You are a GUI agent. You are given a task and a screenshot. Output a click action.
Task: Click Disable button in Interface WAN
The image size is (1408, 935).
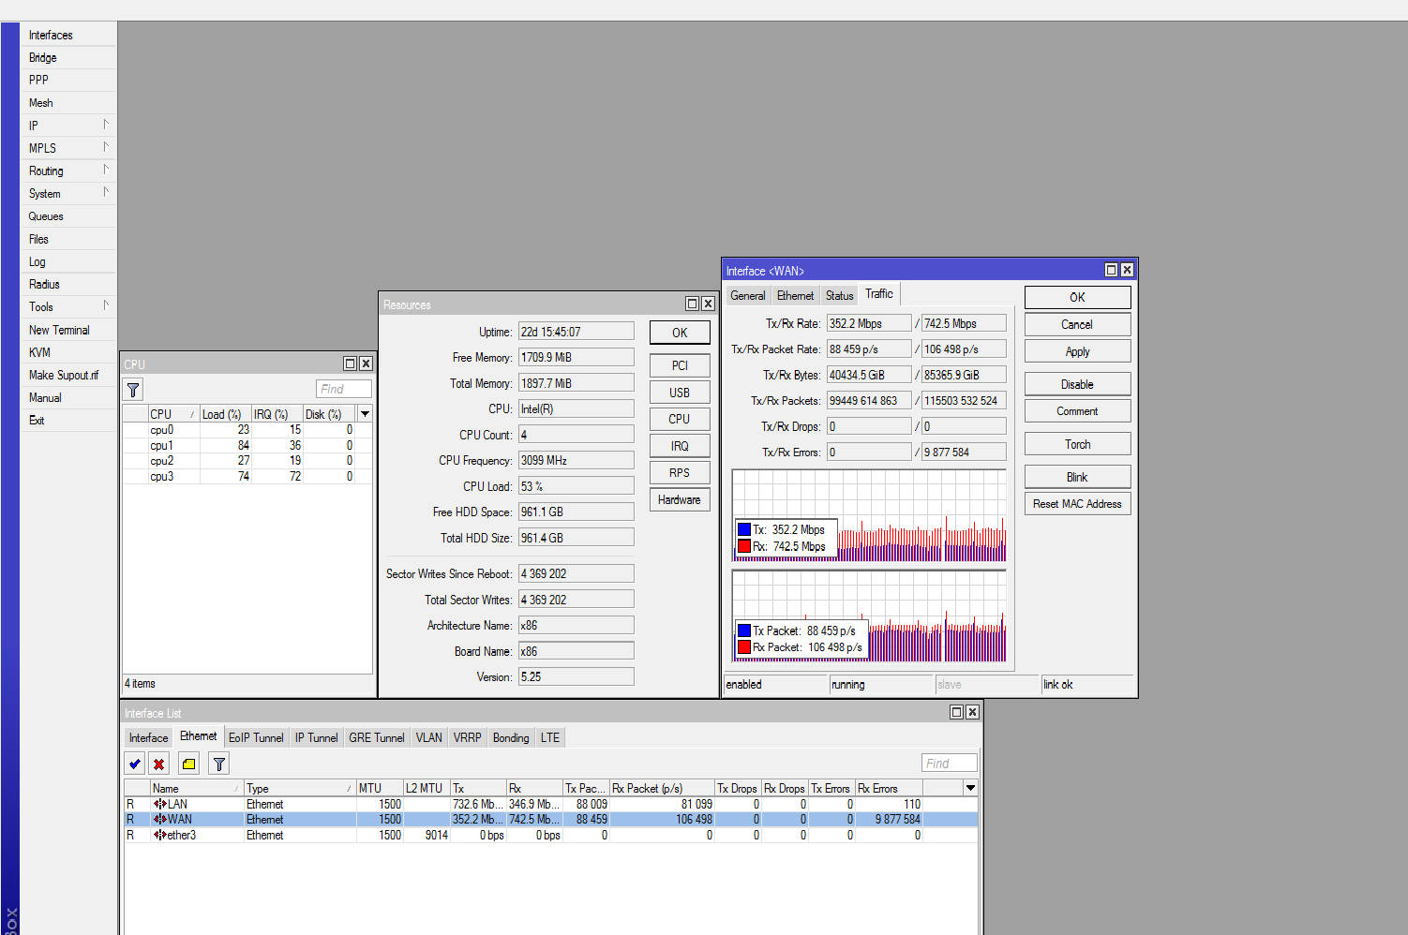tap(1077, 384)
